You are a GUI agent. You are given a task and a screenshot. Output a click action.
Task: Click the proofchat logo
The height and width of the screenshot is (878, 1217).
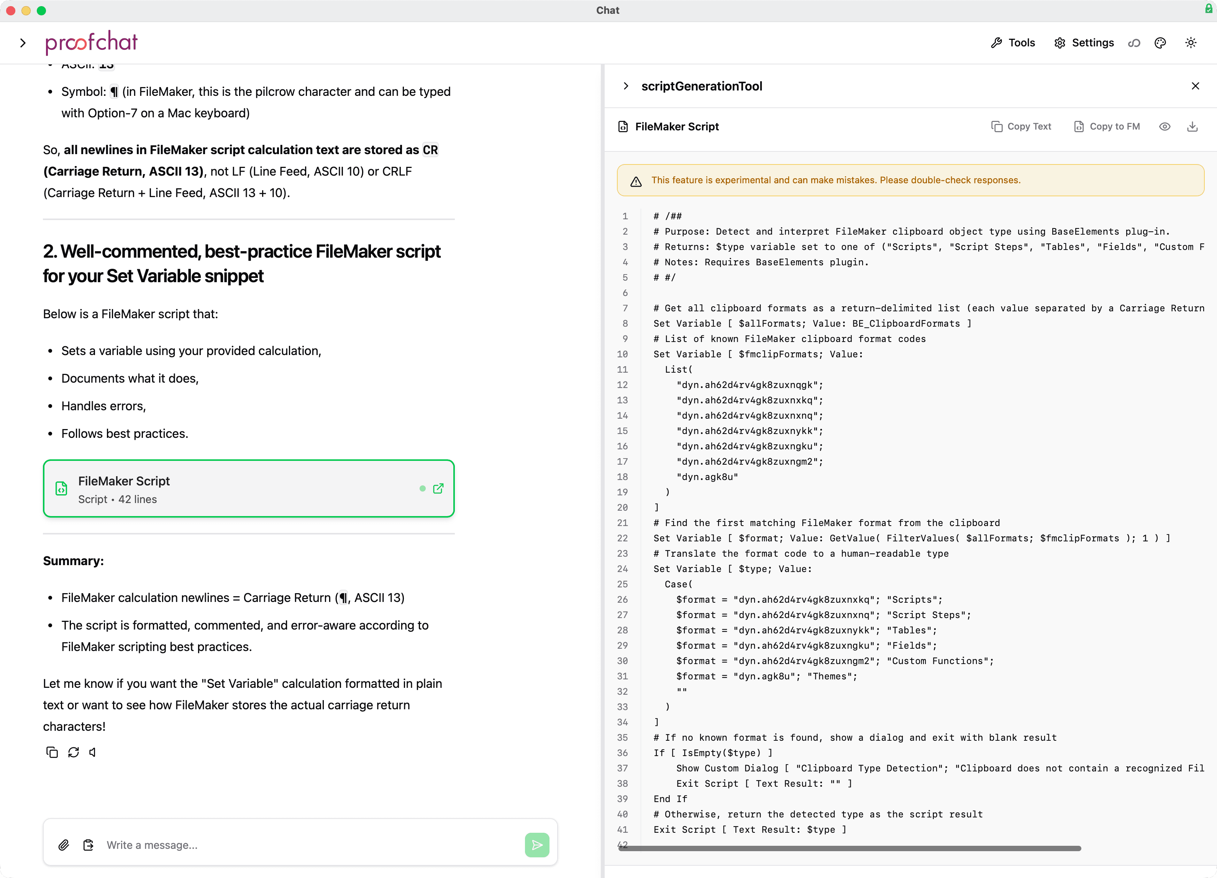click(91, 43)
